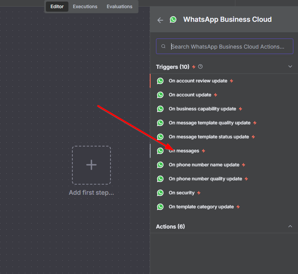Click lightning bolt after On business capability update
Image resolution: width=298 pixels, height=274 pixels.
coord(240,109)
